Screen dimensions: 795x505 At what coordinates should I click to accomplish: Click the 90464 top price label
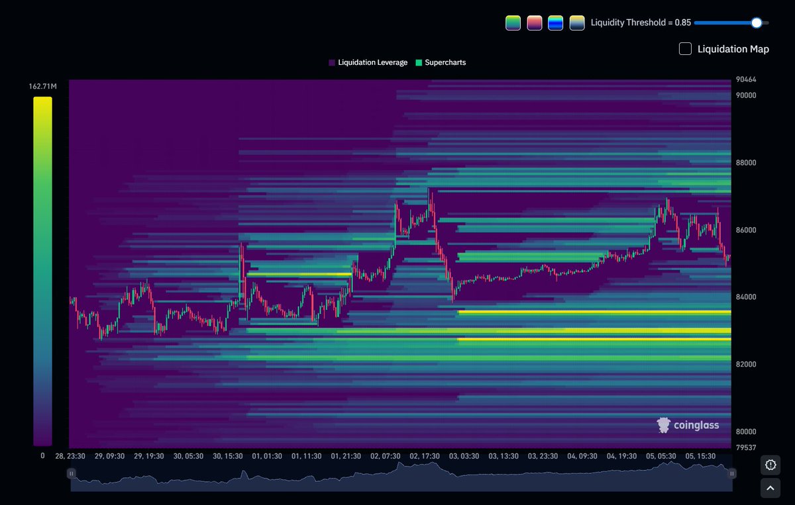[x=746, y=80]
